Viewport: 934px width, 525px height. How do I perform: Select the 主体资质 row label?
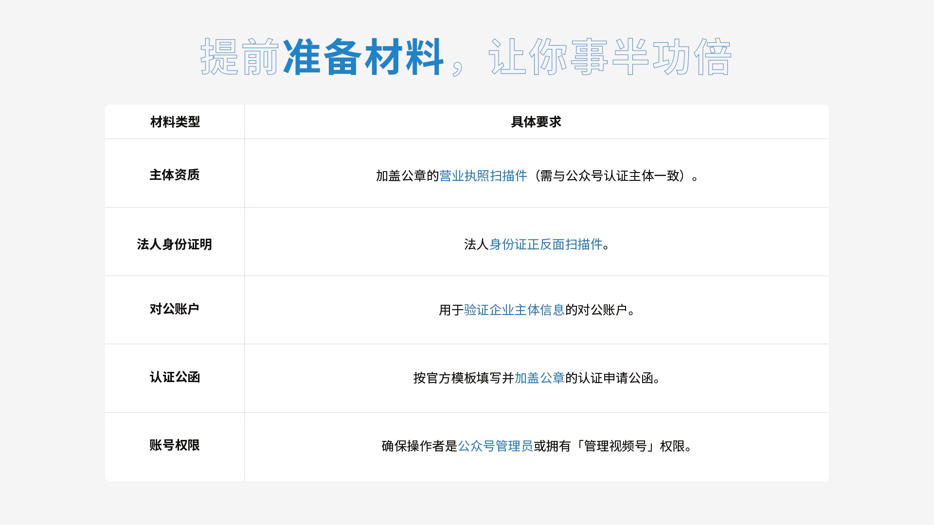[175, 175]
